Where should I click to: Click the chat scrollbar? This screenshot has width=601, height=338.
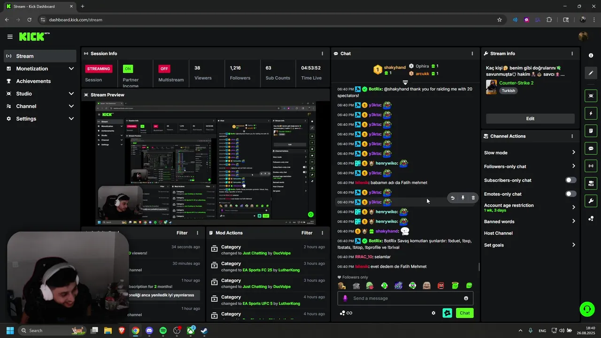(479, 267)
